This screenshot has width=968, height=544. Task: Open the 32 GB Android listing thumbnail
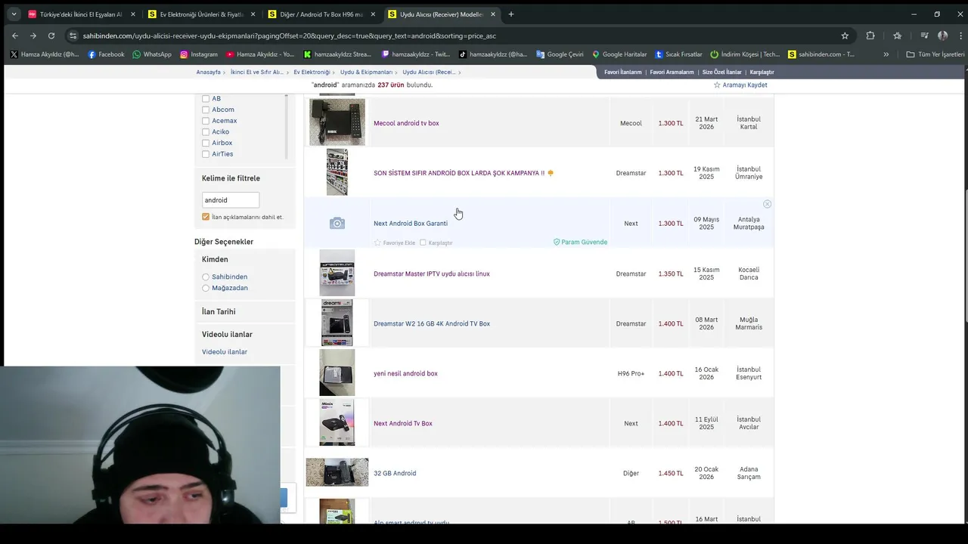point(337,472)
